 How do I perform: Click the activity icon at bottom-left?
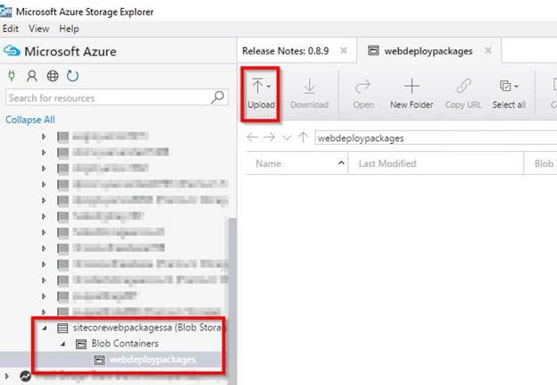click(25, 376)
